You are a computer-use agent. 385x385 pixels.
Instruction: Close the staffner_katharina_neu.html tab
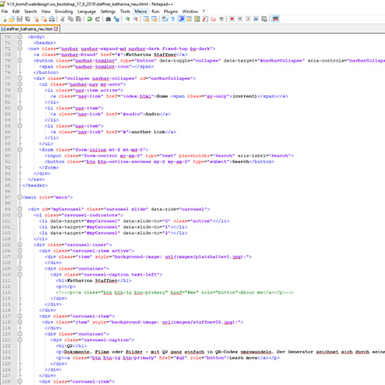click(56, 29)
